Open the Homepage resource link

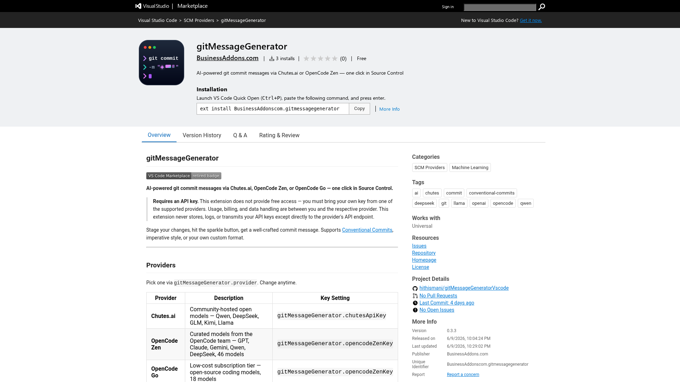(424, 260)
